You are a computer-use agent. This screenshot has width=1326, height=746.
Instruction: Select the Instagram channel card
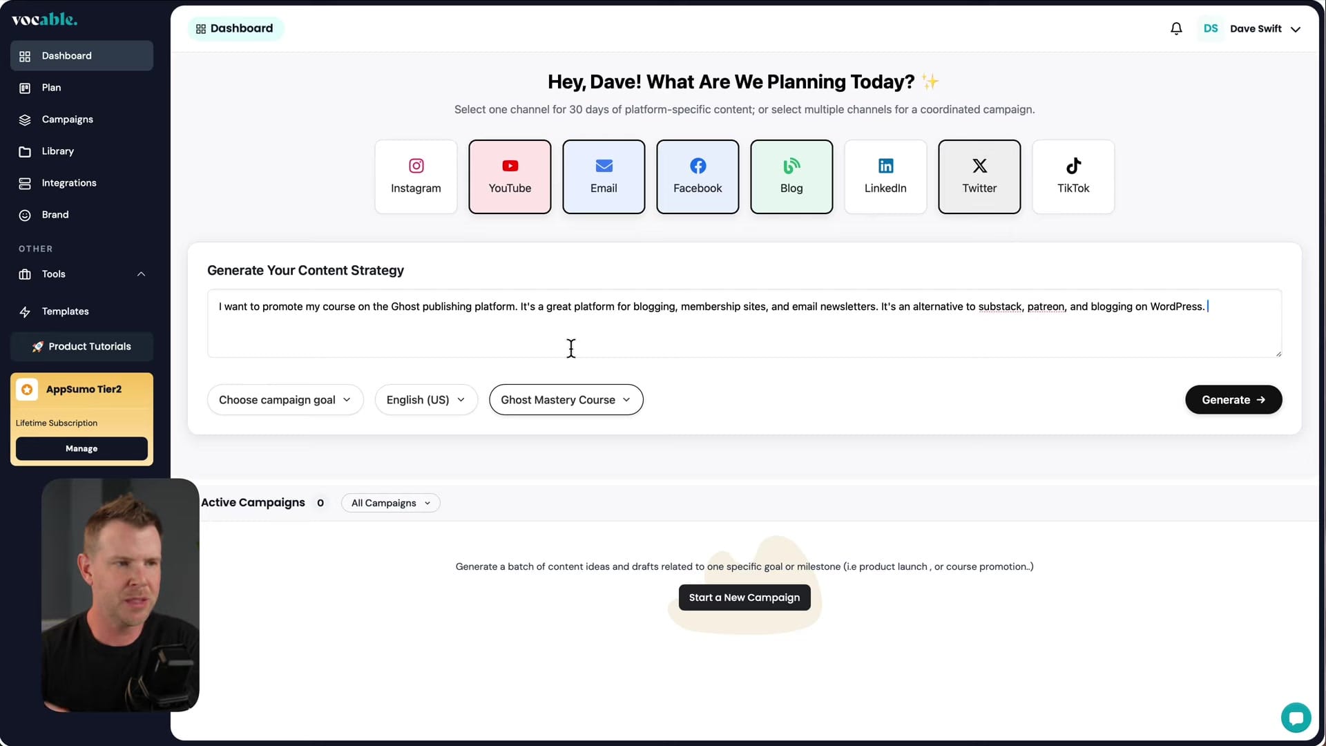(416, 177)
